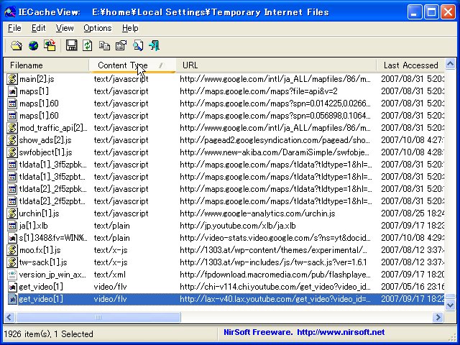Select the tldata[2]._2f5zpbk... file row
Image resolution: width=460 pixels, height=345 pixels.
(x=225, y=189)
